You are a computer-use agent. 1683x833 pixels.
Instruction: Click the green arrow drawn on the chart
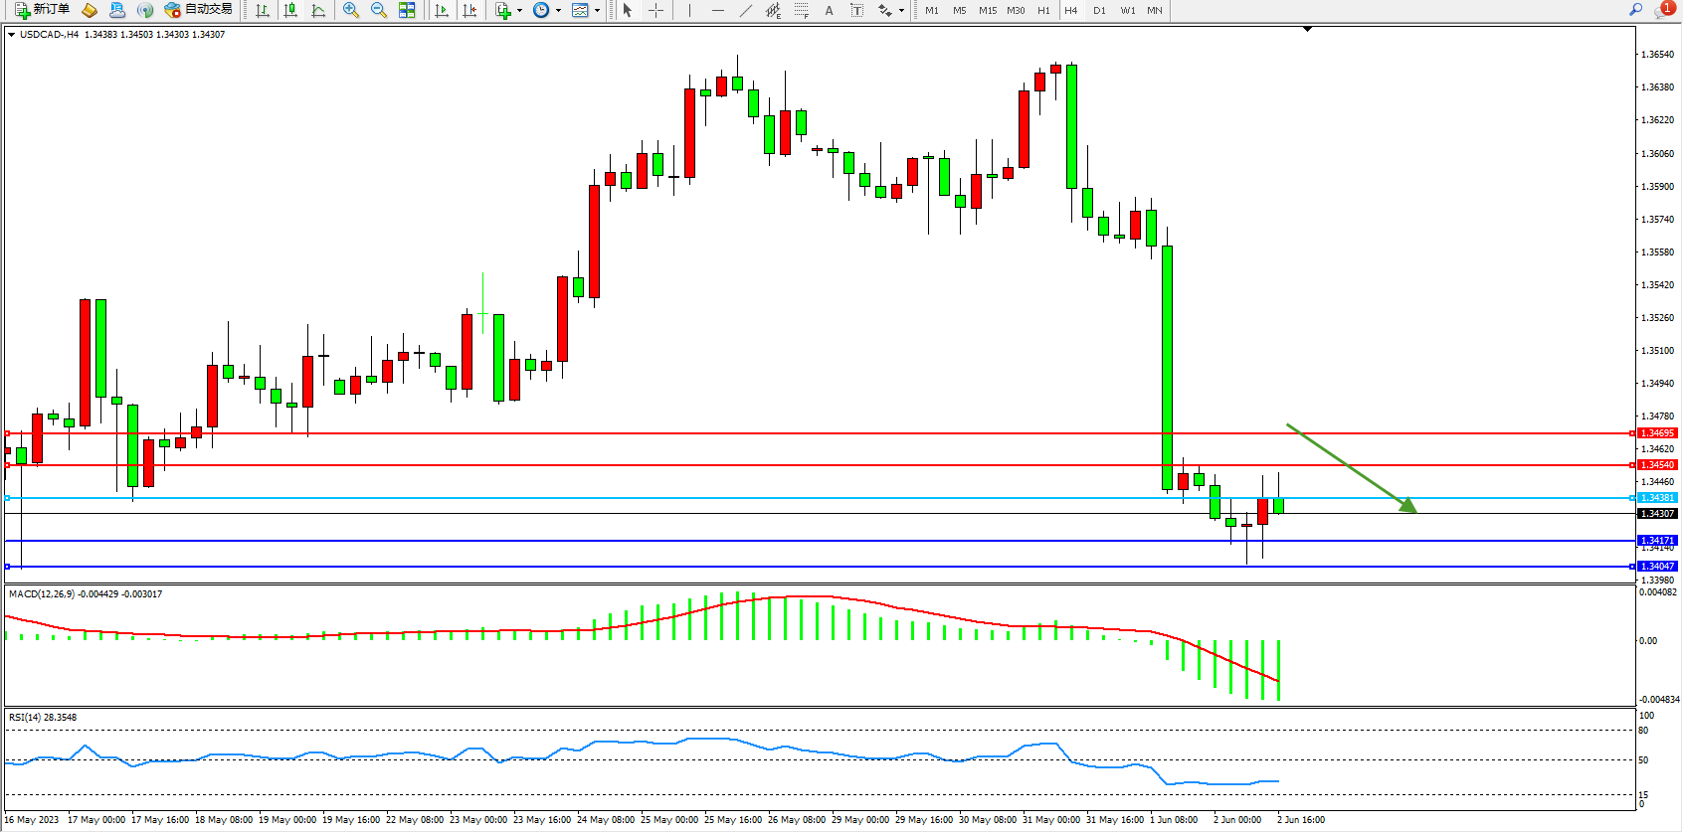pos(1351,468)
